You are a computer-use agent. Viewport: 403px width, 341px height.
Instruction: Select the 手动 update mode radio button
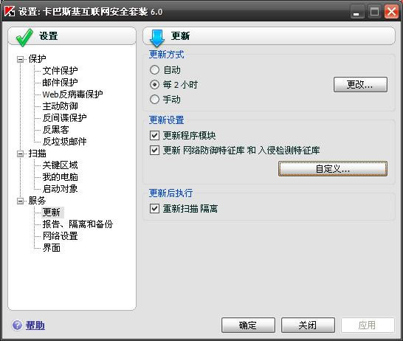[154, 99]
